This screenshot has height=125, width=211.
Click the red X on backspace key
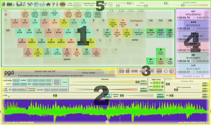click(137, 25)
